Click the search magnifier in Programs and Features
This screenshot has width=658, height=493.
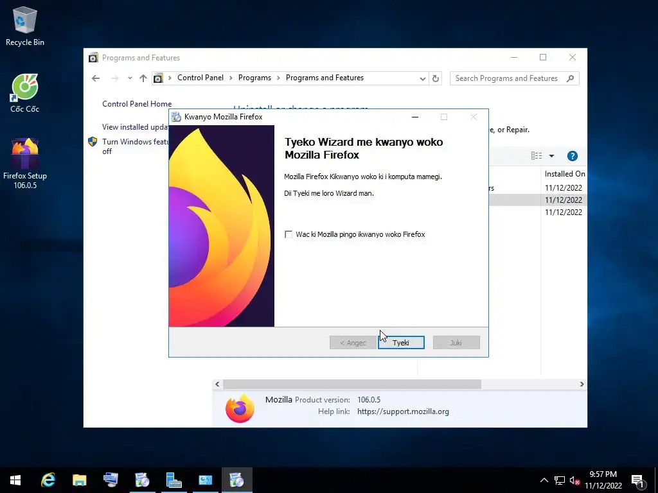[571, 78]
